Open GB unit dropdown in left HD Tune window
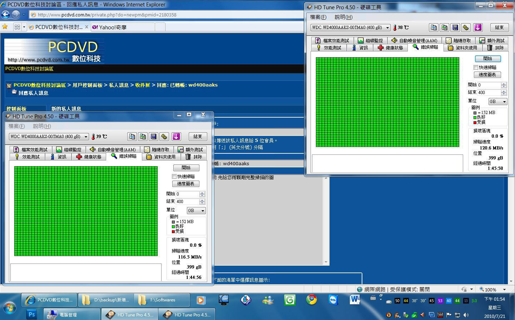Viewport: 515px width, 320px height. coord(196,211)
